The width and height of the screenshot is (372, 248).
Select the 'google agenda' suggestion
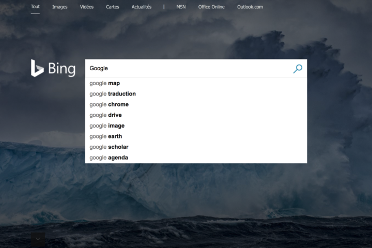coord(196,158)
